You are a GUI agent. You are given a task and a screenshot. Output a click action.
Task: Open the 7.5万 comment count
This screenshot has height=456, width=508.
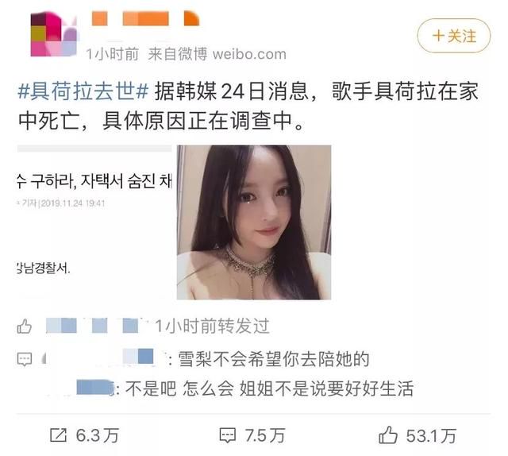point(265,435)
